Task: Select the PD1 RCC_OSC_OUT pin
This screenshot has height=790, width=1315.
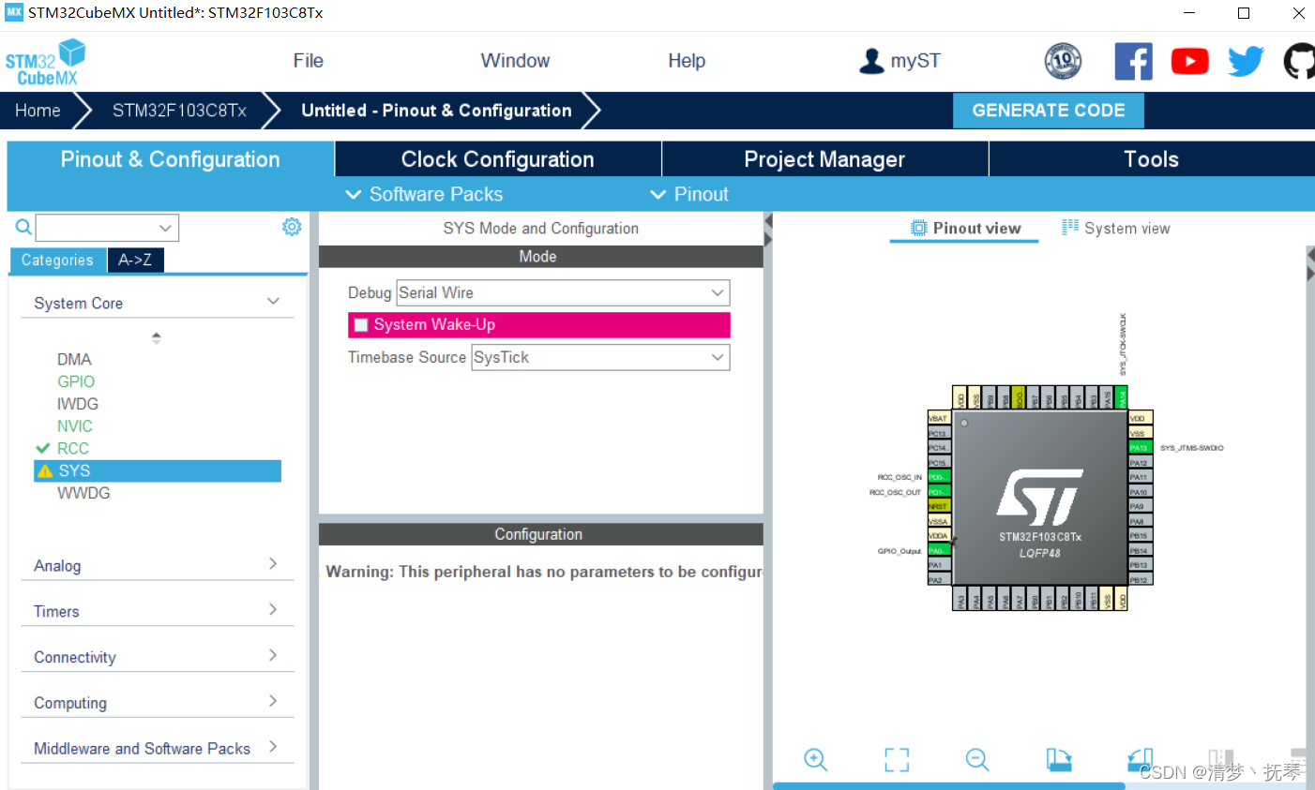Action: tap(940, 492)
